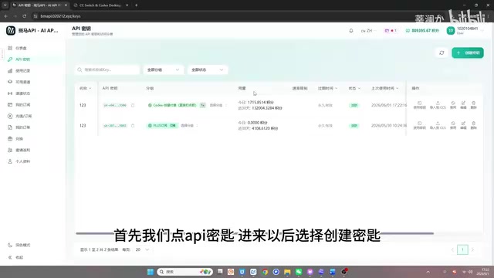Collapse the sidebar with 收起
Image resolution: width=494 pixels, height=278 pixels.
[x=15, y=257]
